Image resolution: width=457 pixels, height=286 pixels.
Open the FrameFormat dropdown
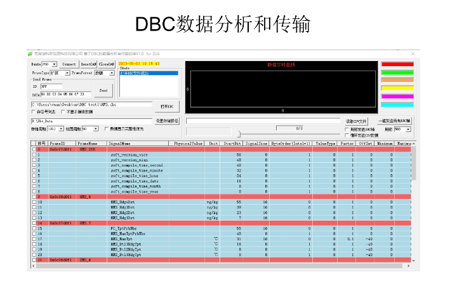112,73
